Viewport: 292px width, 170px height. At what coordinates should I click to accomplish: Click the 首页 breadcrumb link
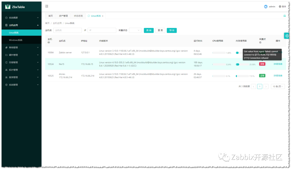[47, 23]
